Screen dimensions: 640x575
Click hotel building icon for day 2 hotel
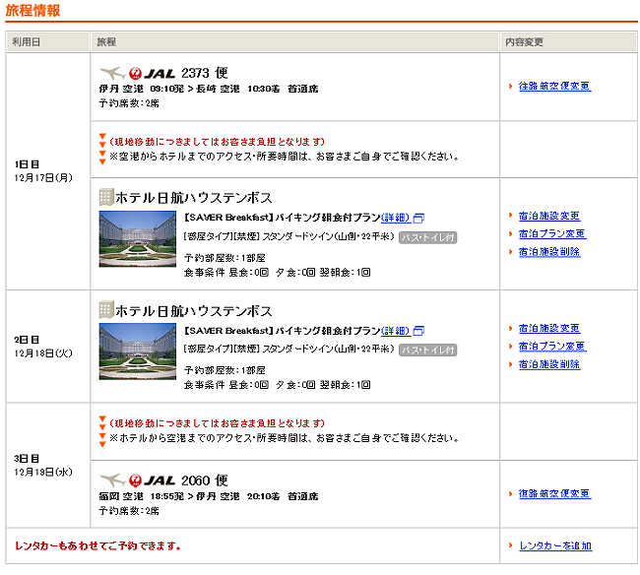[106, 310]
